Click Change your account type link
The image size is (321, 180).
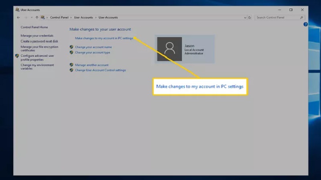[x=93, y=52]
